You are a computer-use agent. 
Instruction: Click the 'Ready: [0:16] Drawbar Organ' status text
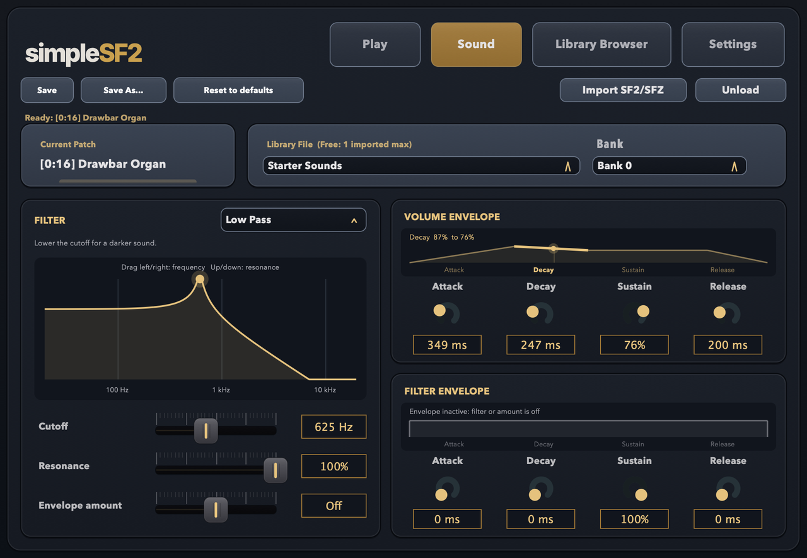pyautogui.click(x=86, y=118)
